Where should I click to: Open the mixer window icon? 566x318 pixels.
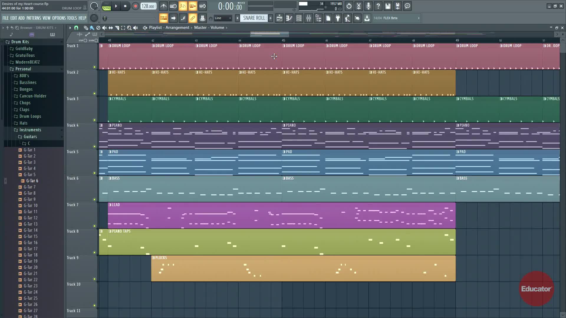pos(309,18)
